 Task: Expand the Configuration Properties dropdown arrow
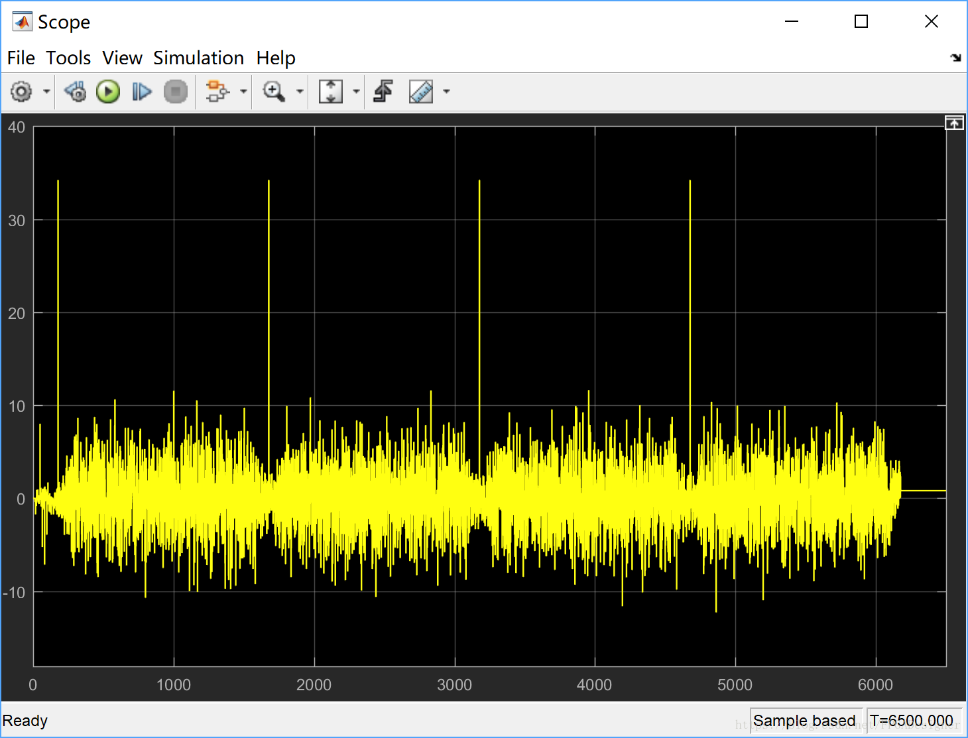click(x=46, y=92)
